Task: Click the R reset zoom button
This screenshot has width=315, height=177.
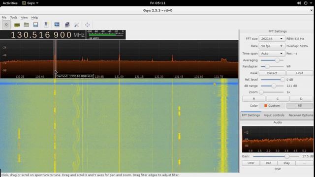Action: tap(254, 99)
